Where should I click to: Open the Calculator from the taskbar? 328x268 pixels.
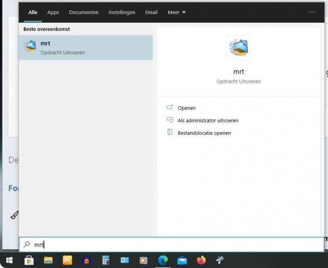coord(106,260)
